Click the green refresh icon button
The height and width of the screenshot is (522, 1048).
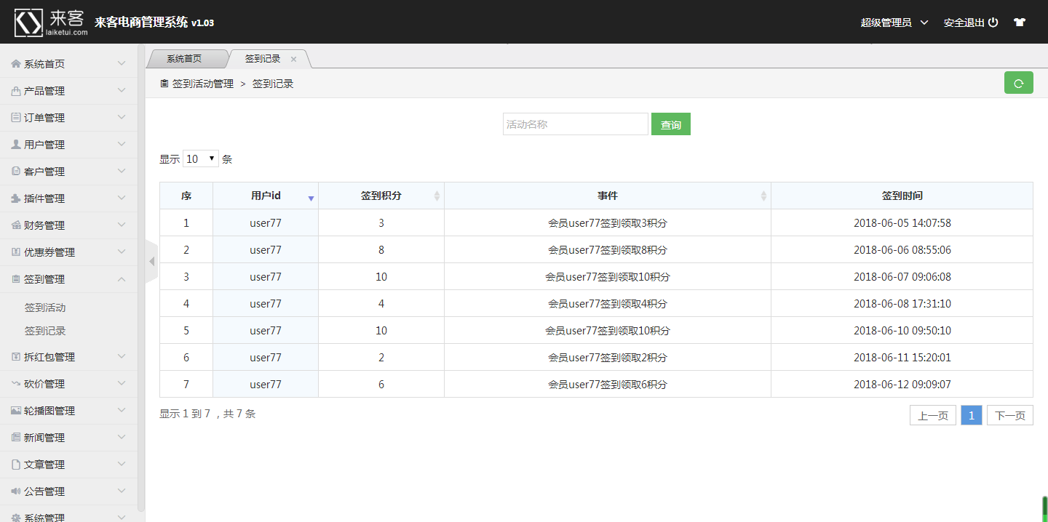1018,83
